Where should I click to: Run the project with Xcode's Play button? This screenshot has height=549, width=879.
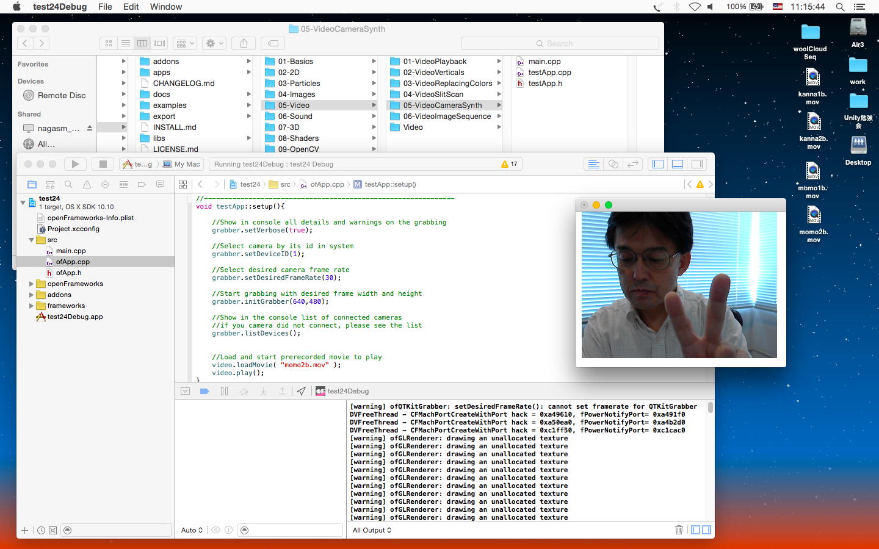tap(75, 164)
